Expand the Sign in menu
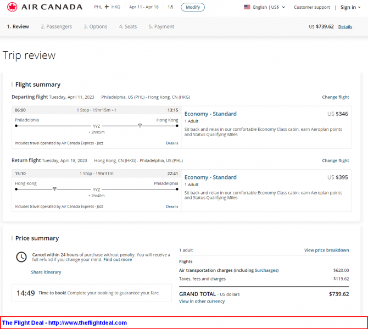 (x=350, y=7)
